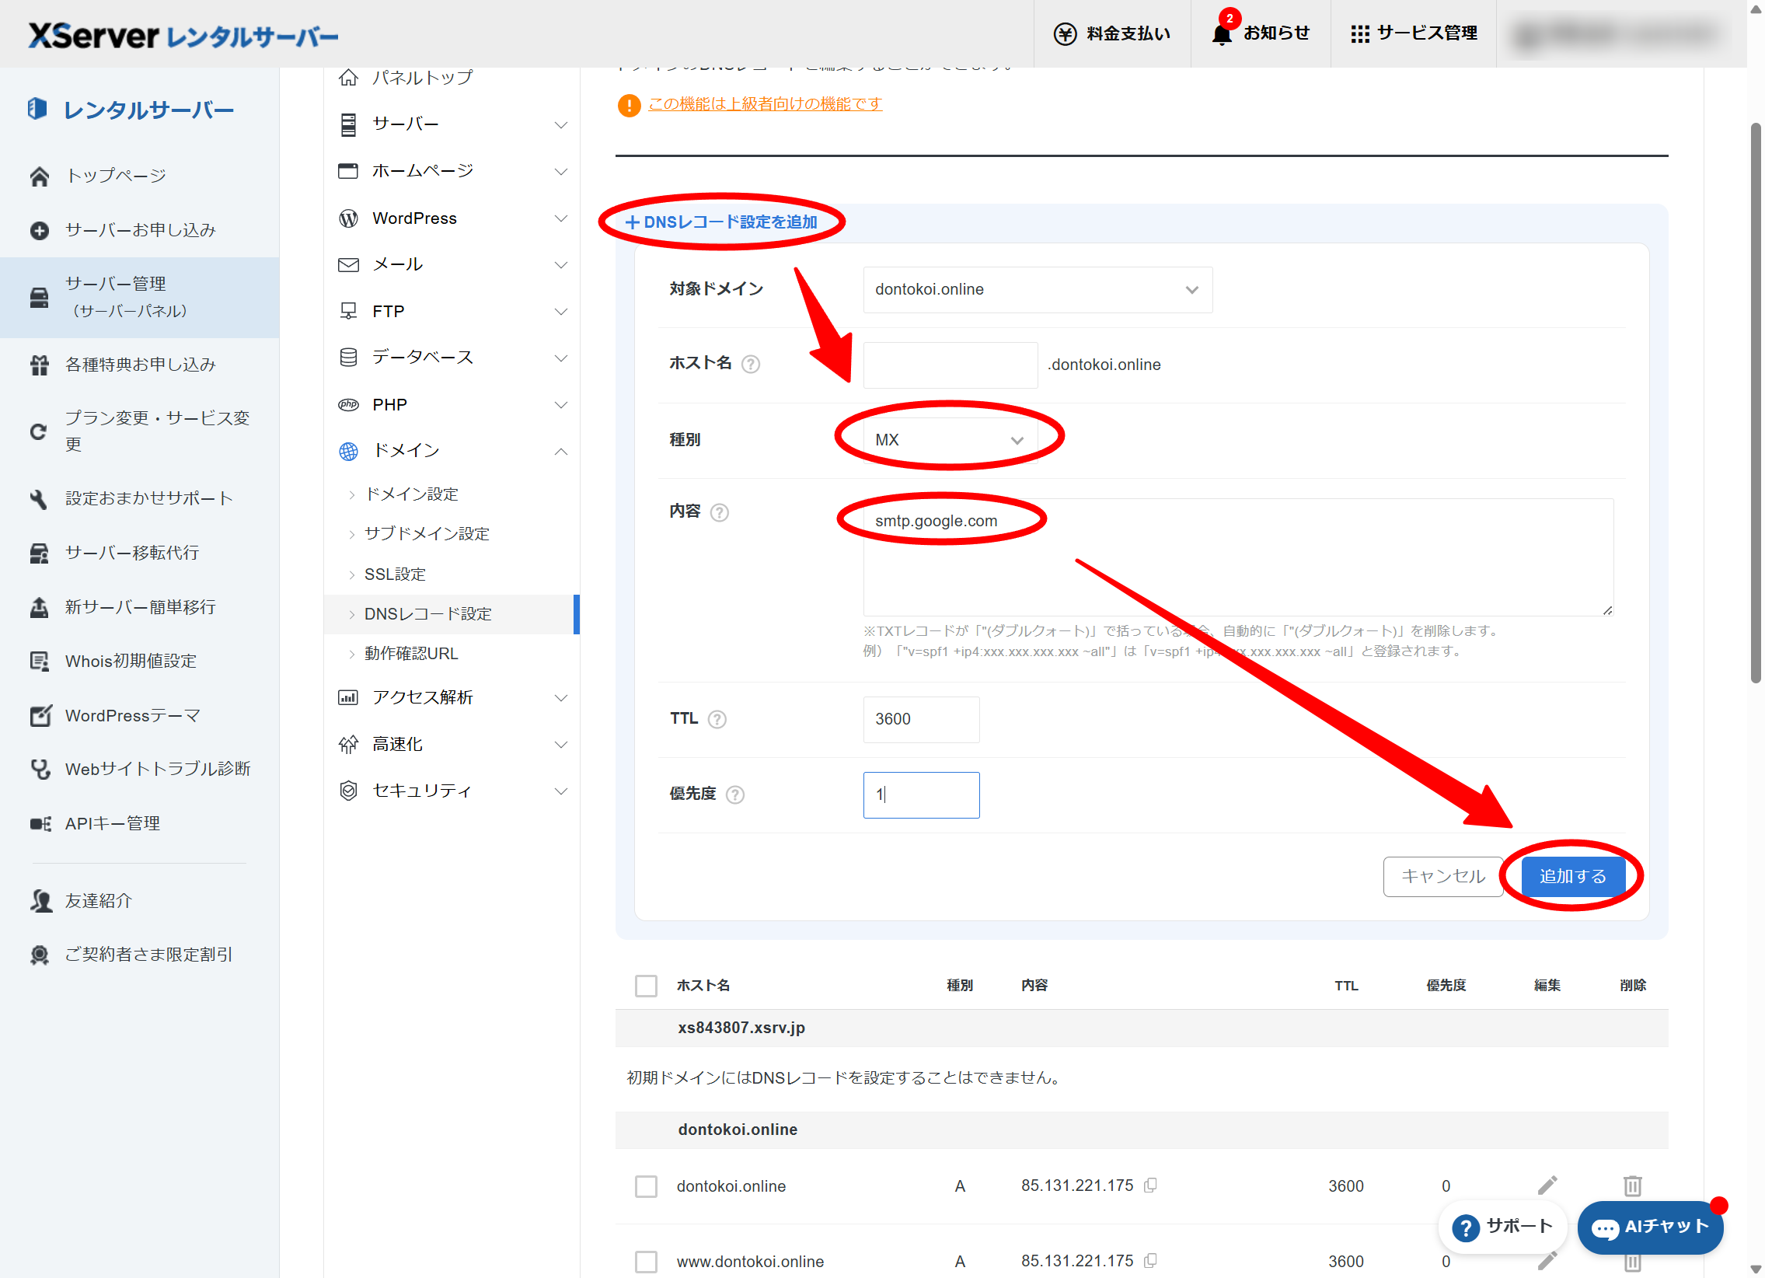The width and height of the screenshot is (1765, 1278).
Task: Copy IP address of www.dontokoi.online record
Action: point(1150,1260)
